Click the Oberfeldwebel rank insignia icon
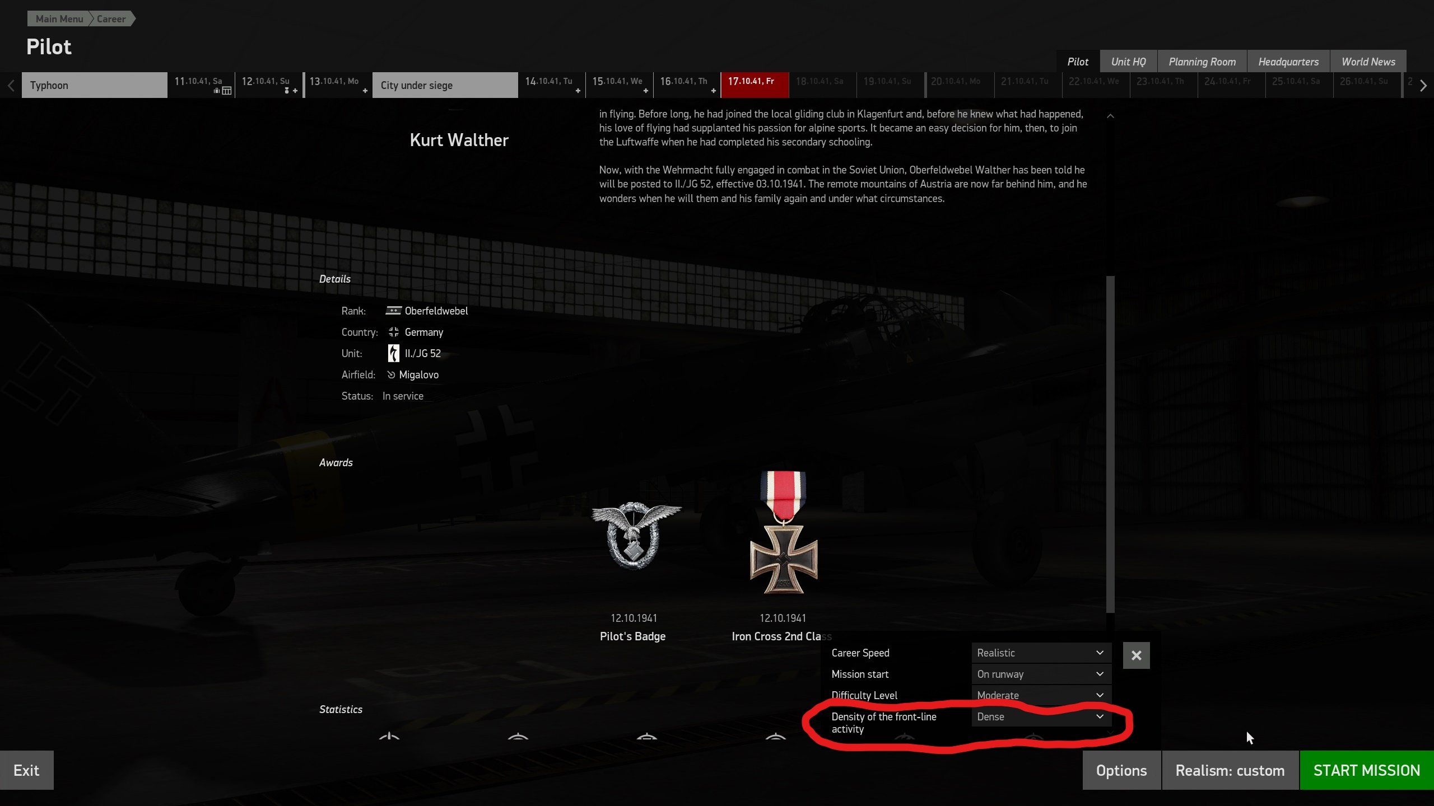The width and height of the screenshot is (1434, 806). 393,311
